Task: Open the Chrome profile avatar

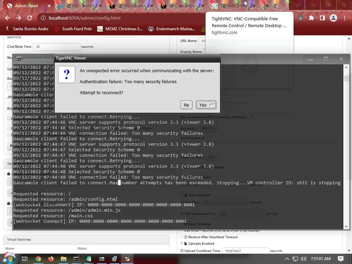Action: pyautogui.click(x=333, y=18)
